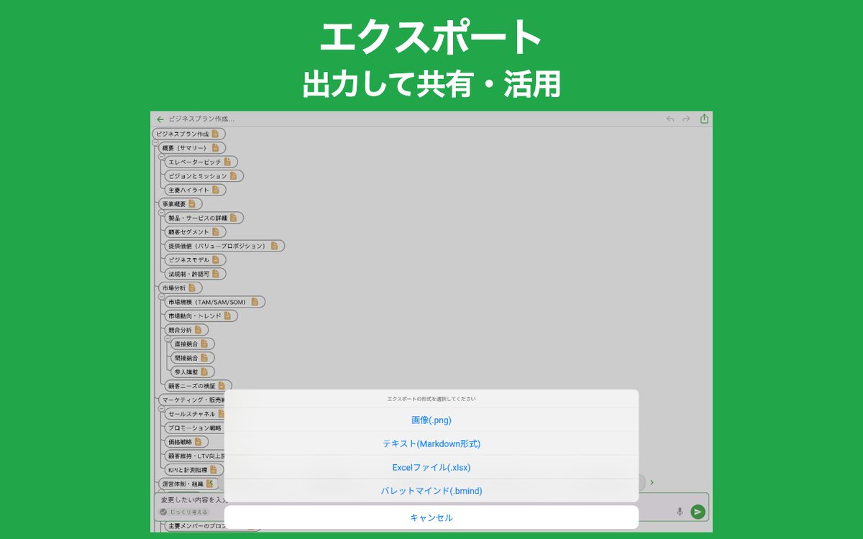Screen dimensions: 863x539
Task: Collapse children of 事業概要 node
Action: [162, 212]
